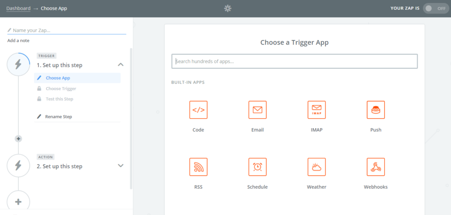Add a new step at the bottom

pyautogui.click(x=18, y=202)
